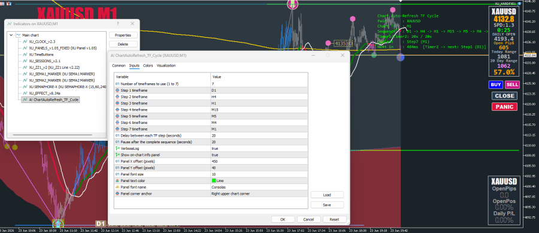539x233 pixels.
Task: Open Step 1 timeframe value D1
Action: [x=259, y=90]
